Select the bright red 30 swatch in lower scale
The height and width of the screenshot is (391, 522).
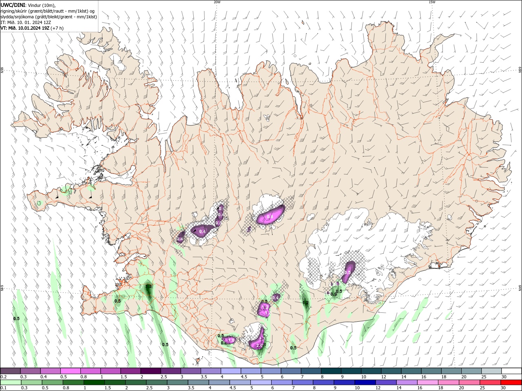(x=511, y=382)
